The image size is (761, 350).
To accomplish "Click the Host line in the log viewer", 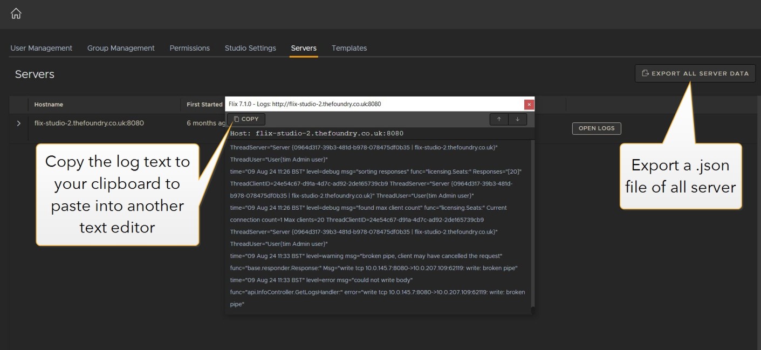I will [x=317, y=133].
